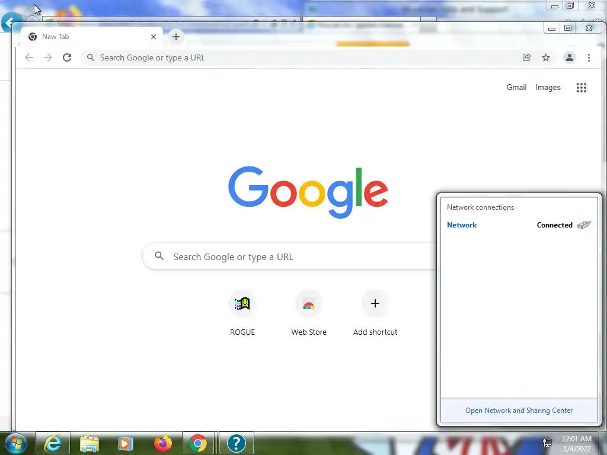Minimize the Chrome window
Screen dimensions: 607x455
click(x=552, y=28)
